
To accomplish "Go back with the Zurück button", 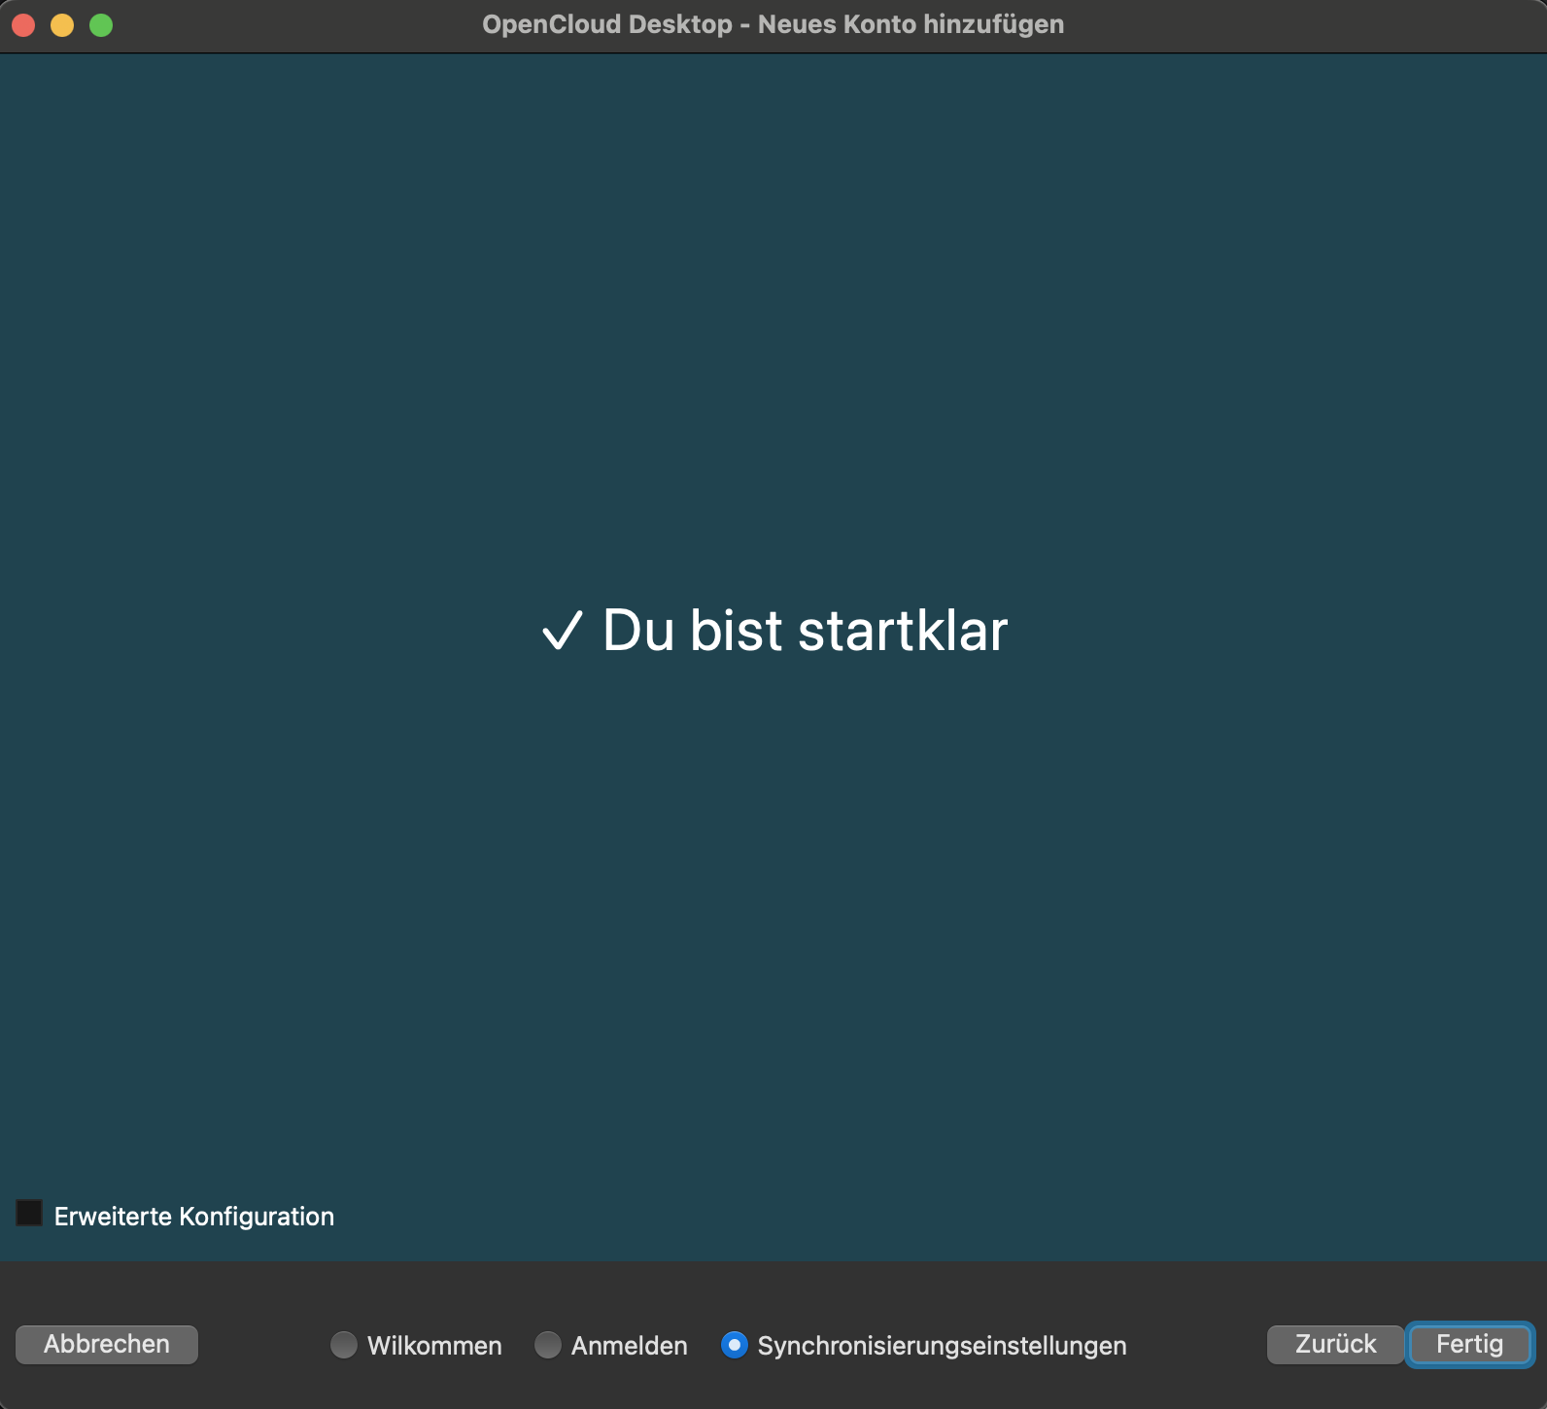I will [x=1336, y=1345].
